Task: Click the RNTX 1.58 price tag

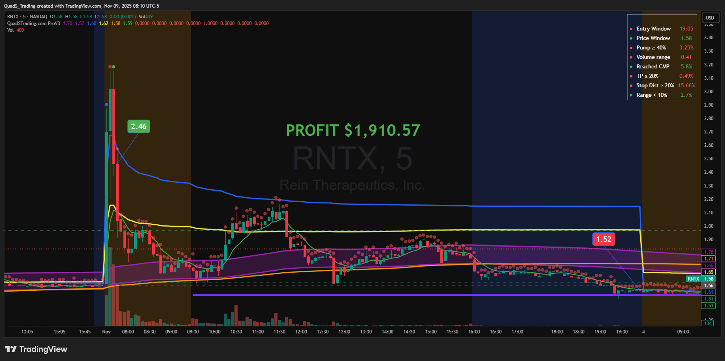Action: [701, 279]
